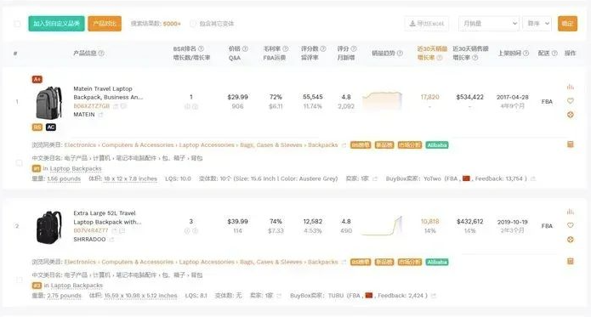Click the 操作 column header
Screen dimensions: 591x317
pyautogui.click(x=571, y=54)
